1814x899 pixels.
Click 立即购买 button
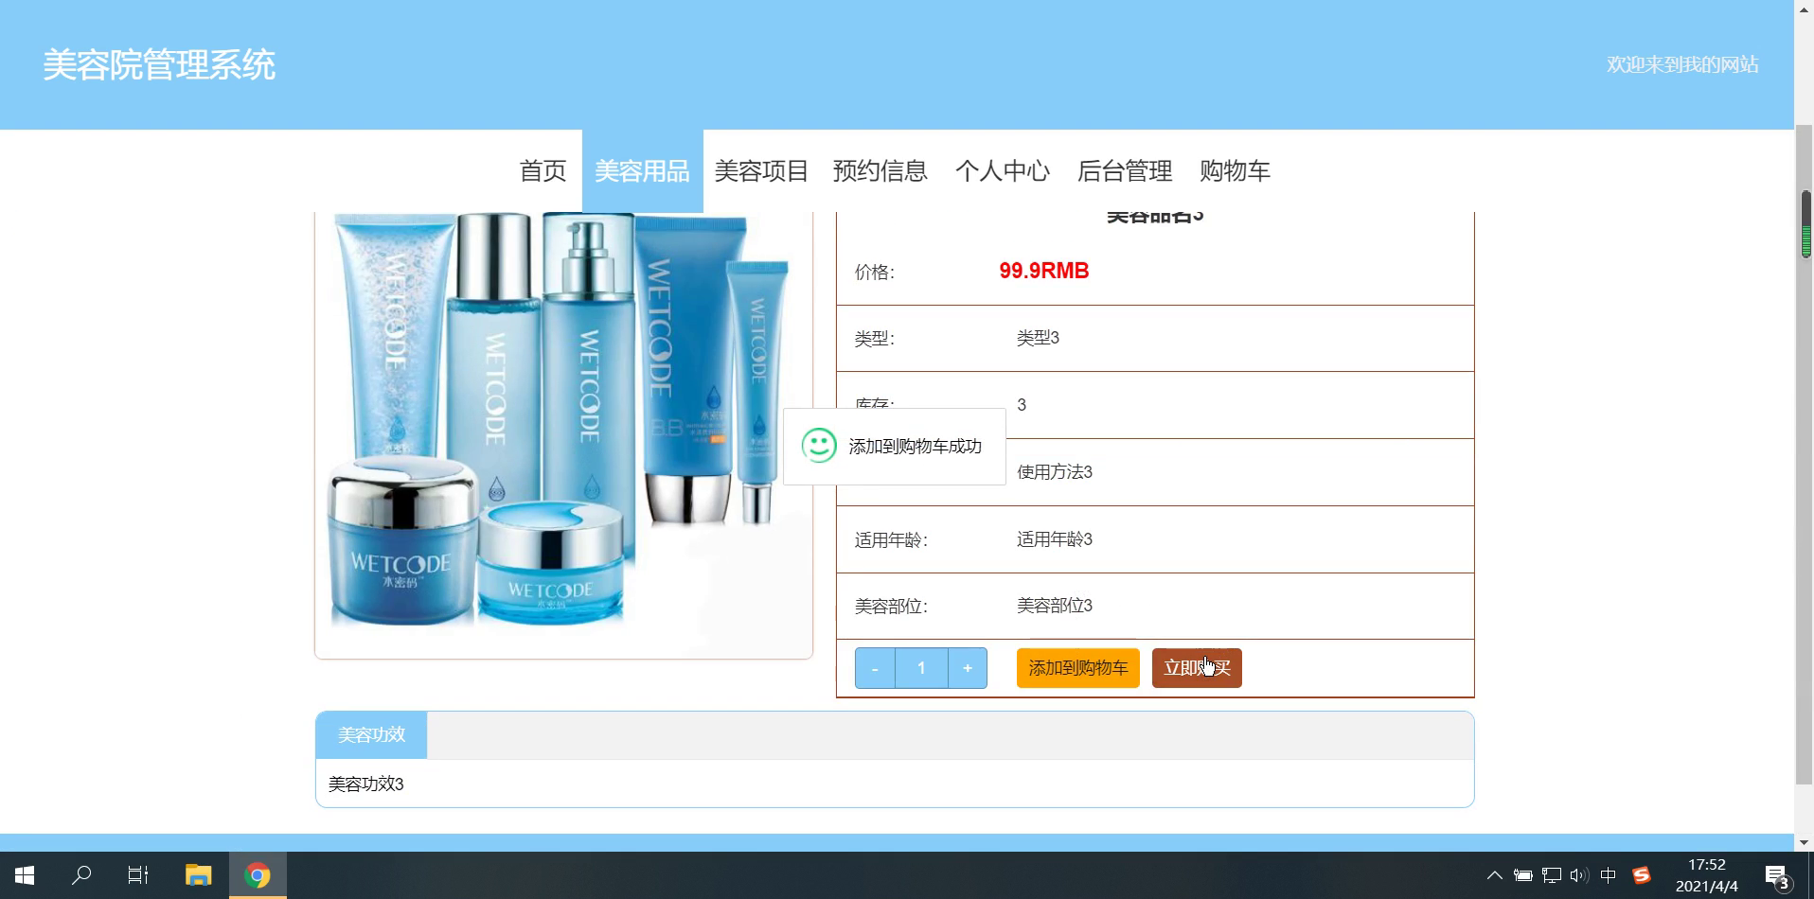pos(1197,668)
